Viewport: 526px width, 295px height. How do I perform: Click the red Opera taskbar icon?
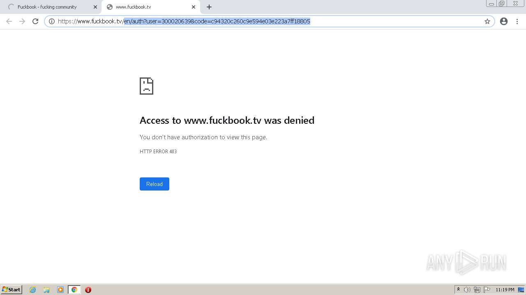pyautogui.click(x=88, y=290)
